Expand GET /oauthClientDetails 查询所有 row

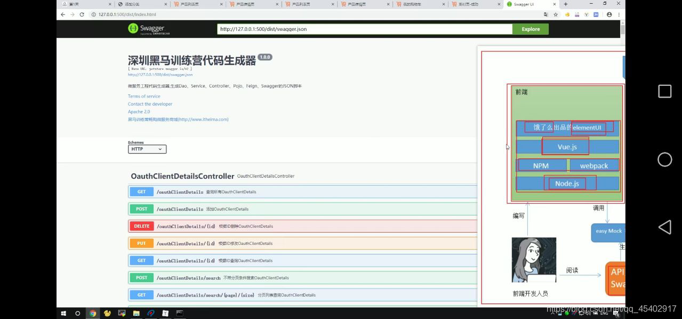click(x=302, y=192)
